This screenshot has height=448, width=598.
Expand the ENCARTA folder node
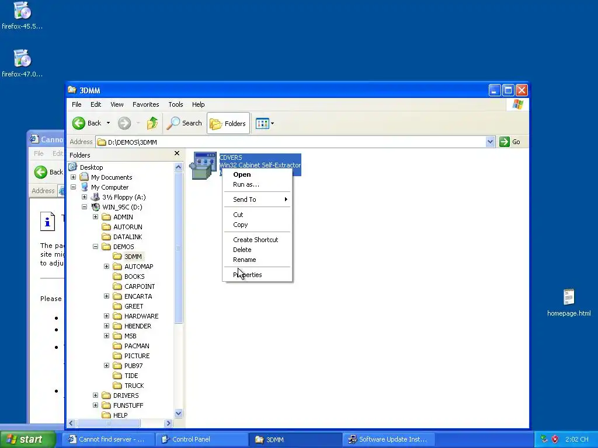click(x=106, y=296)
